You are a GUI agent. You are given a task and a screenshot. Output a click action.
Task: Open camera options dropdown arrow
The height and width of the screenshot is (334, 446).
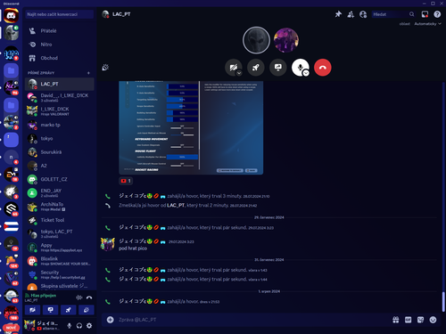pos(239,73)
